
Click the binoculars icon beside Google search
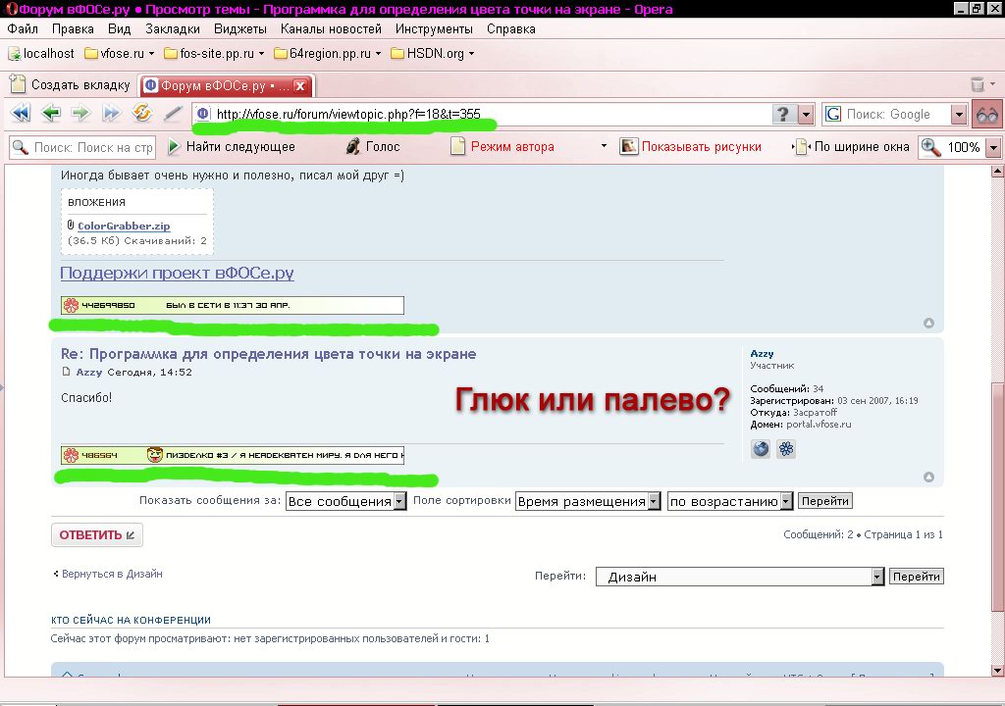(x=986, y=115)
